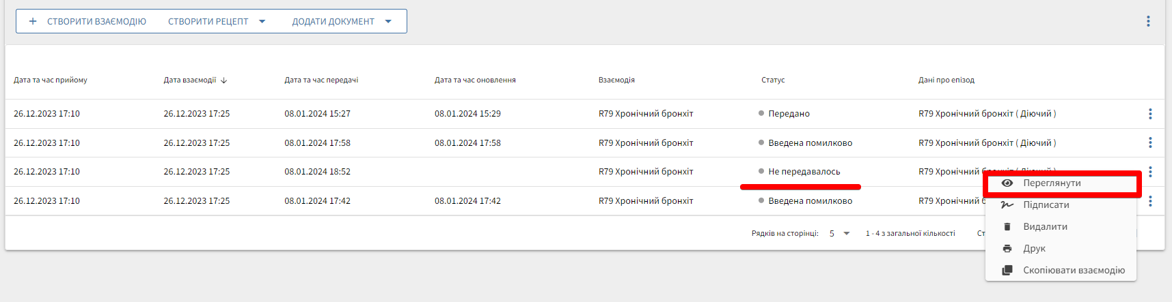Open three-dot menu for Передано row

point(1150,114)
